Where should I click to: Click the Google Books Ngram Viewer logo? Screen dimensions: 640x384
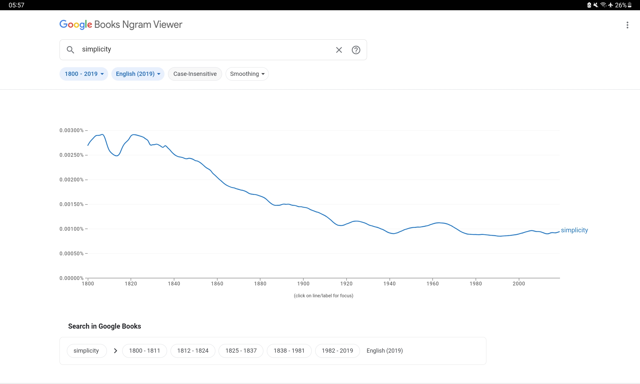point(121,25)
